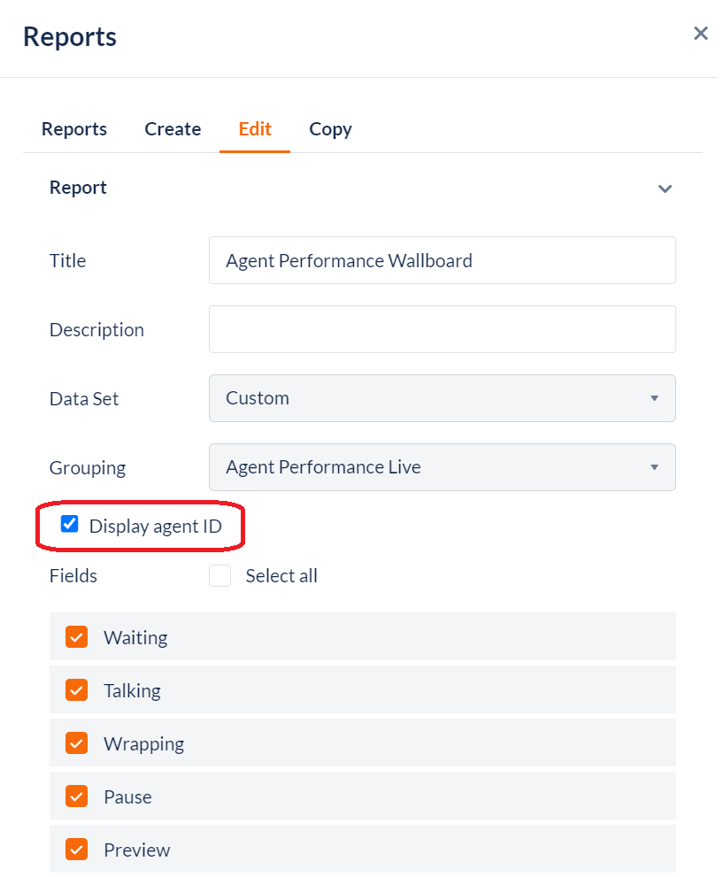724x877 pixels.
Task: Open the Grouping dropdown
Action: tap(442, 467)
